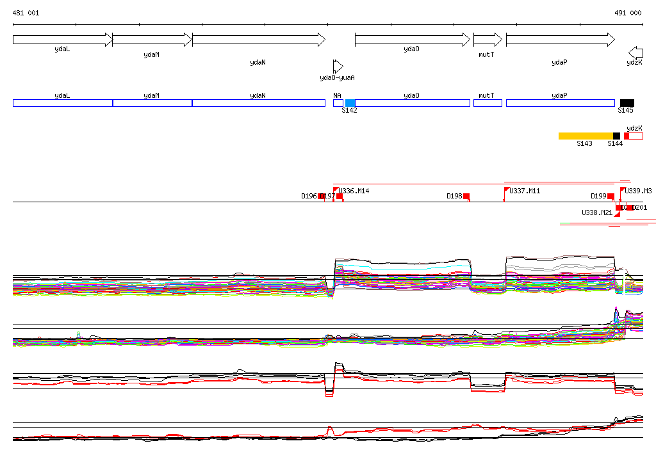Select the blue outlined ydaL segment box
The image size is (656, 457).
[x=63, y=103]
